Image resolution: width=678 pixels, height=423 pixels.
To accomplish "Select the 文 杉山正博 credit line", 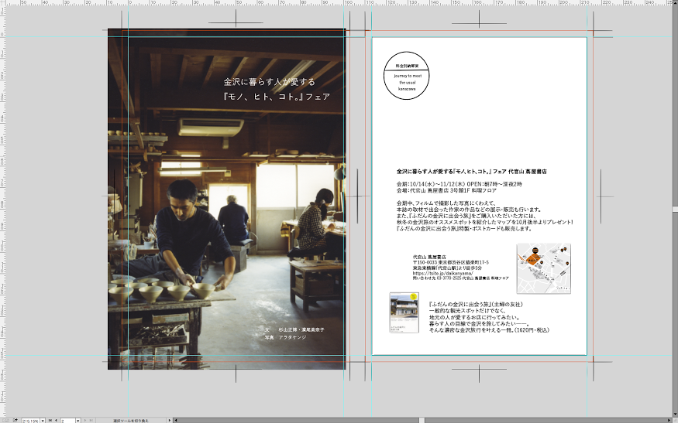I will [294, 329].
